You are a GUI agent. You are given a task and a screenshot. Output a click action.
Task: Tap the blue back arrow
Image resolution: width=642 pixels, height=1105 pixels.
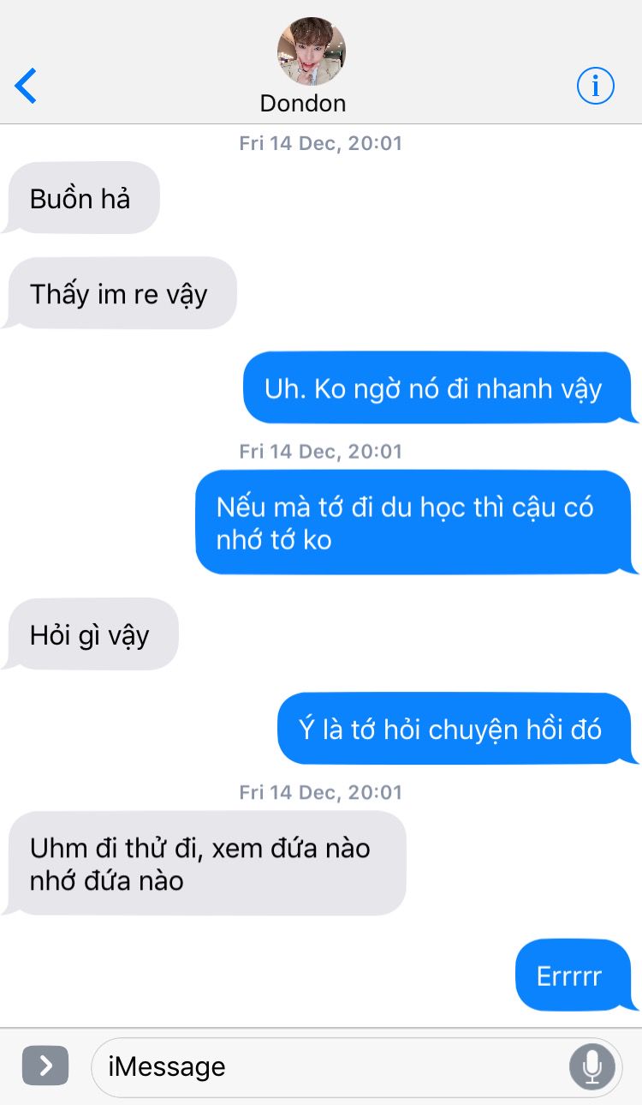[x=26, y=86]
